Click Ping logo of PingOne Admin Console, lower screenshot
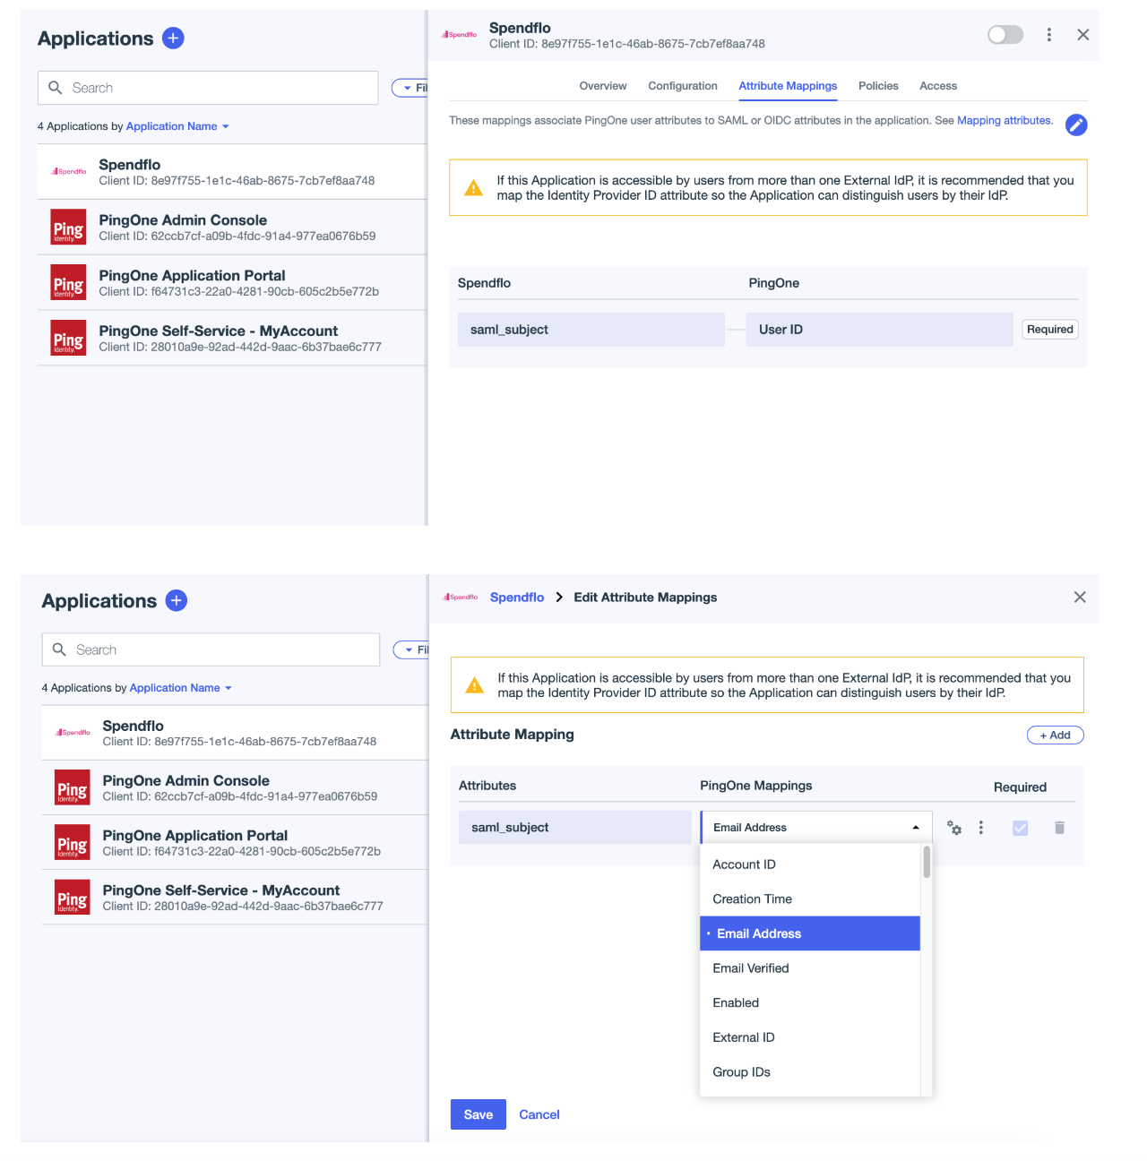This screenshot has width=1147, height=1161. (73, 787)
